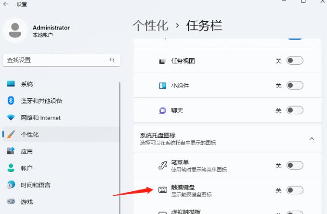Click the sidebar vertical scrollbar
This screenshot has height=214, width=327.
pyautogui.click(x=120, y=148)
